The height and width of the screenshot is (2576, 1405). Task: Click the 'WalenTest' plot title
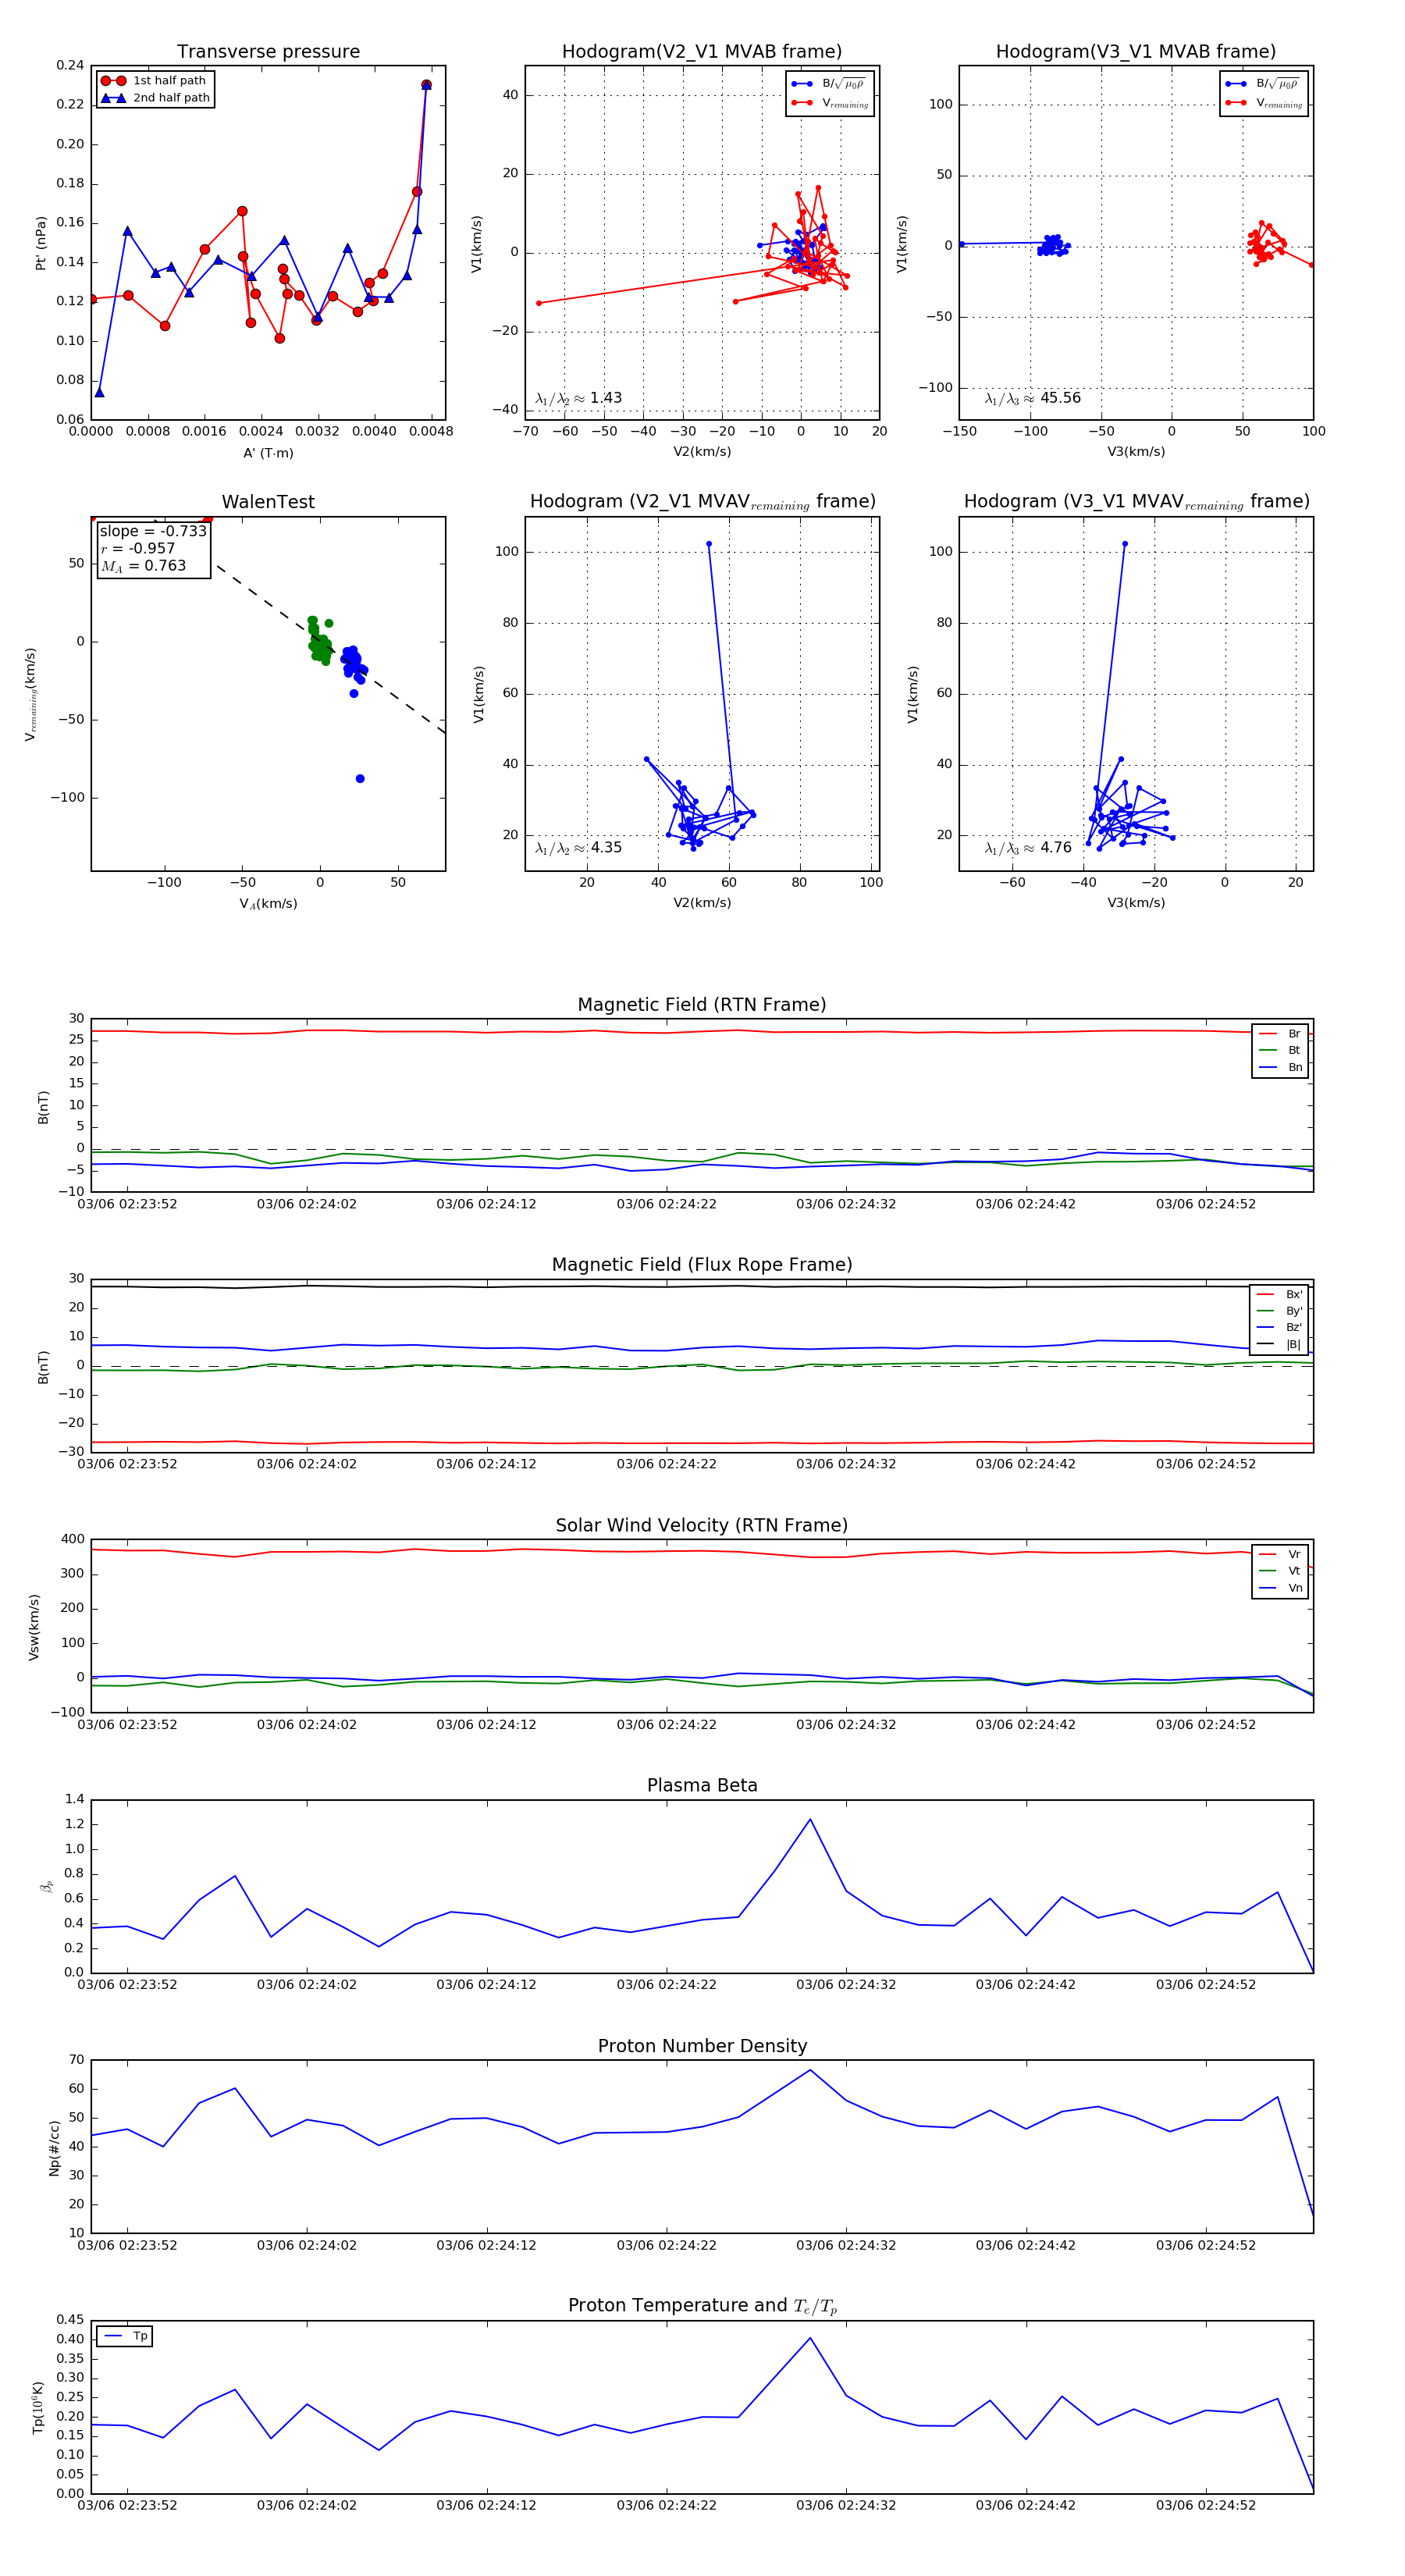268,502
